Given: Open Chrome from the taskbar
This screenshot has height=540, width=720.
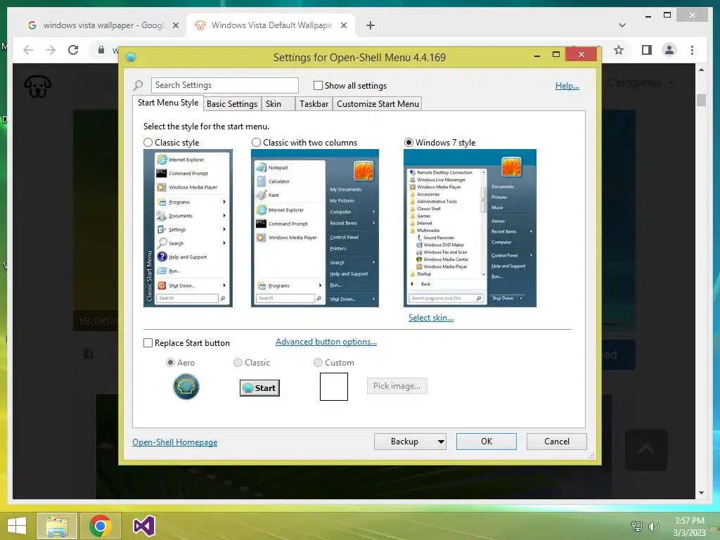Looking at the screenshot, I should click(101, 526).
